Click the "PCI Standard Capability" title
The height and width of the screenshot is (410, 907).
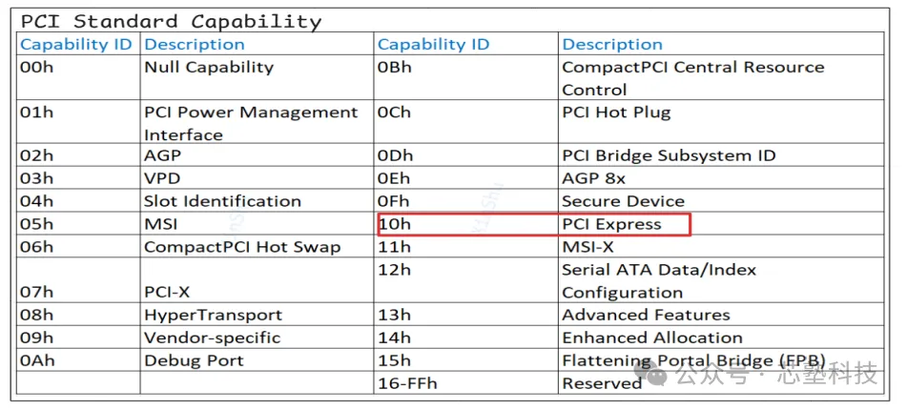coord(172,21)
